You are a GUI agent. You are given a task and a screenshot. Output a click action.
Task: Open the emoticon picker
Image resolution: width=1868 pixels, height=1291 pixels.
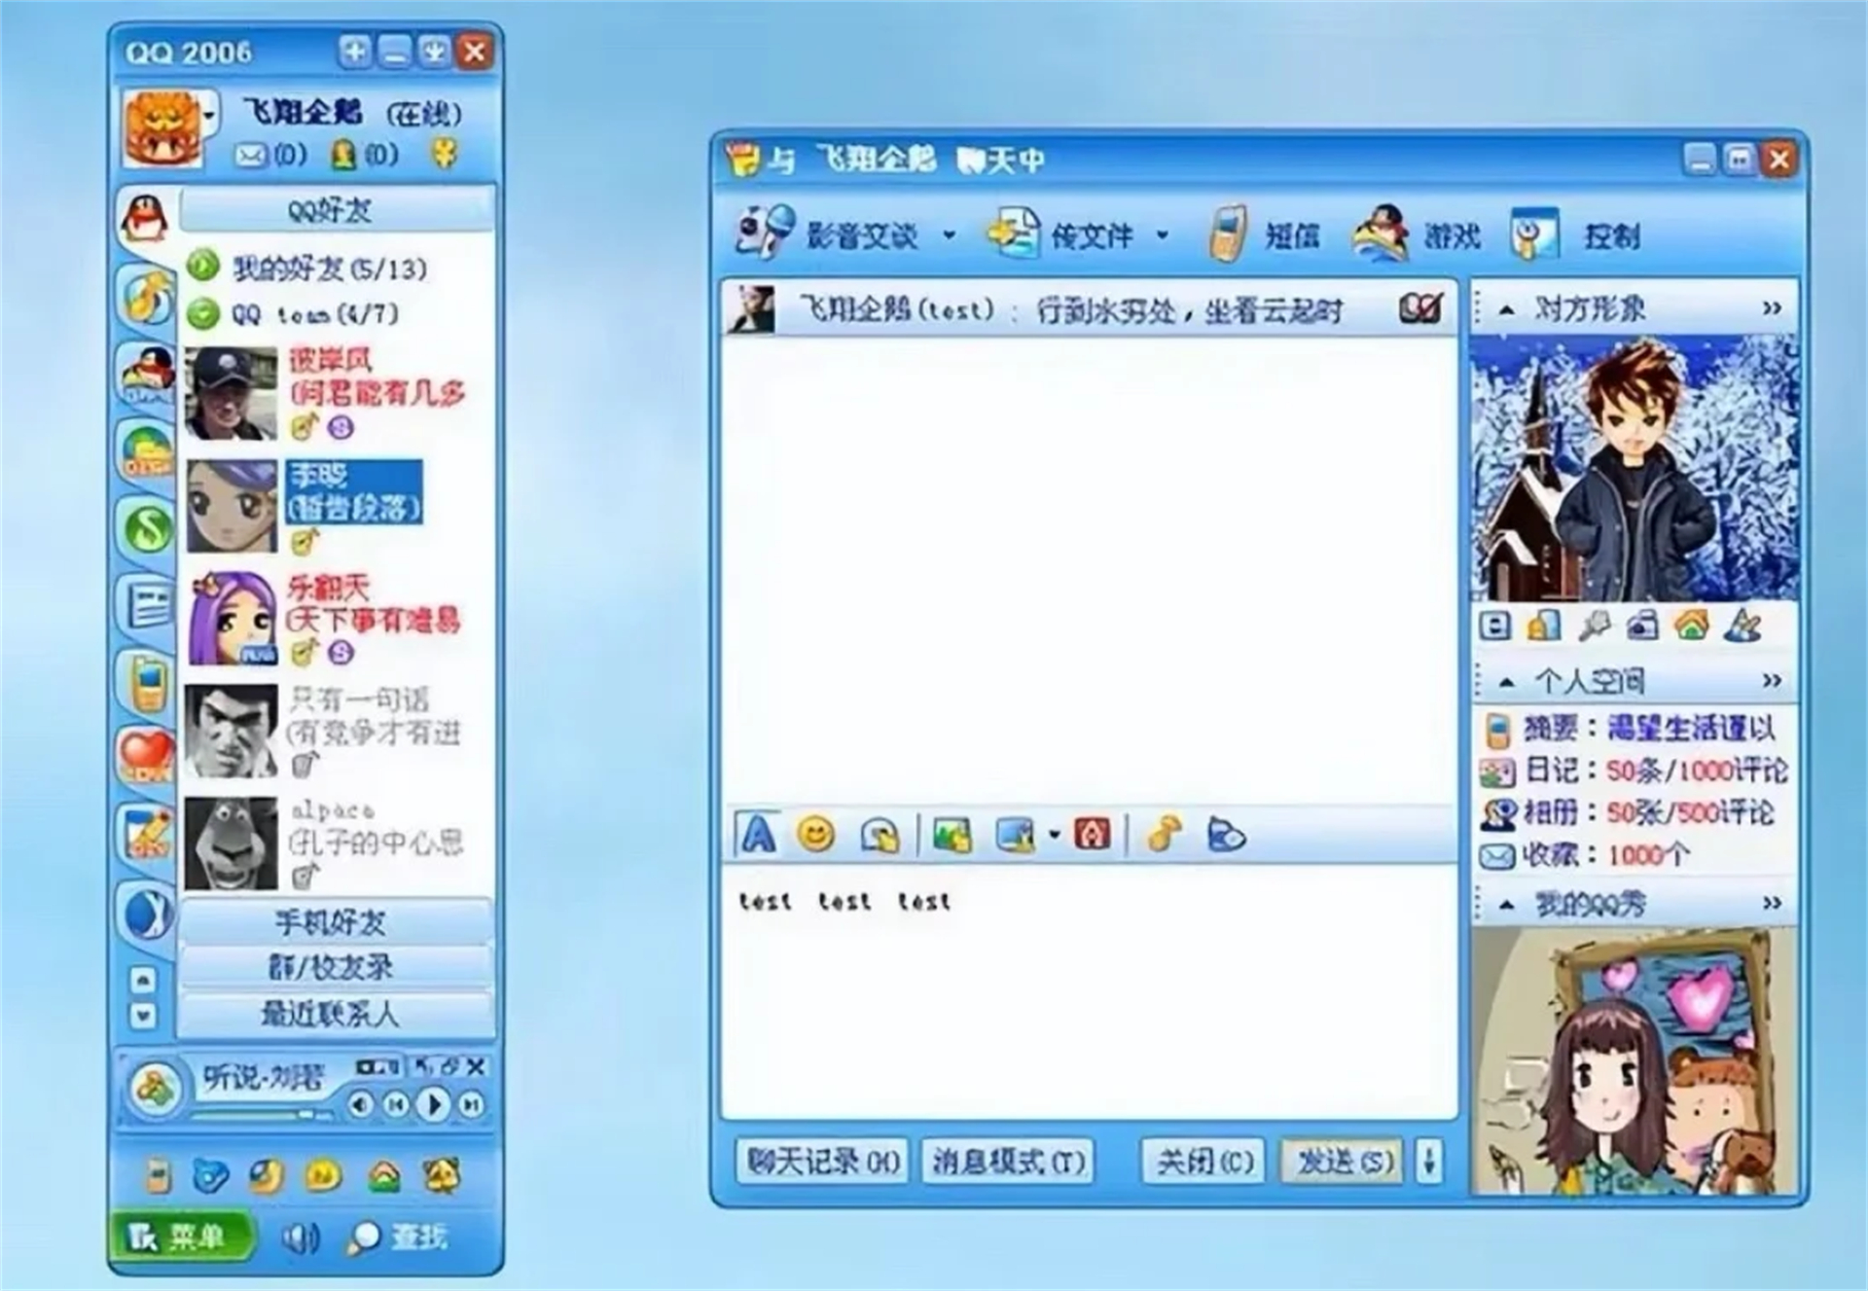click(817, 835)
